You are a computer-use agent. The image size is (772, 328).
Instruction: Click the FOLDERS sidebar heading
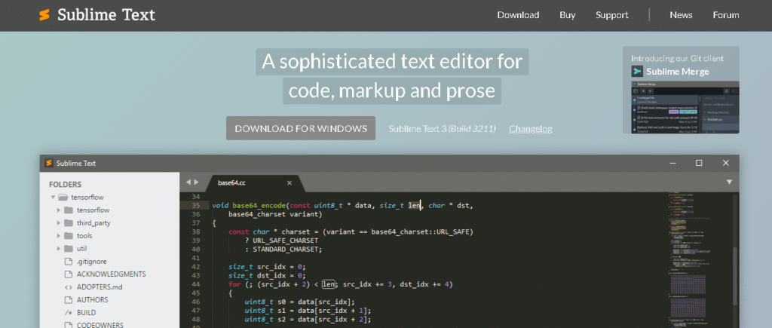(x=65, y=185)
